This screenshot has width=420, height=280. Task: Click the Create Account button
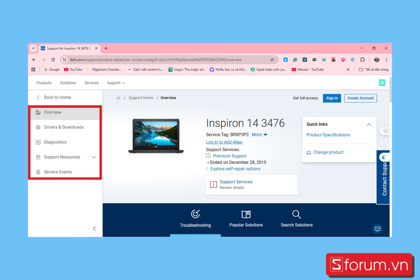click(360, 98)
